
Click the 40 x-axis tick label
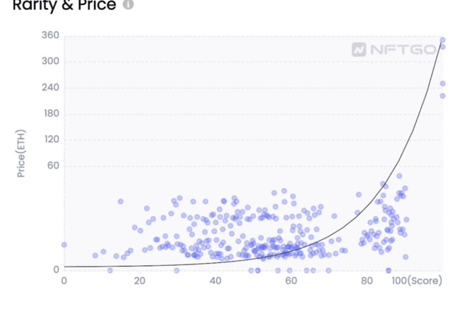(x=215, y=281)
